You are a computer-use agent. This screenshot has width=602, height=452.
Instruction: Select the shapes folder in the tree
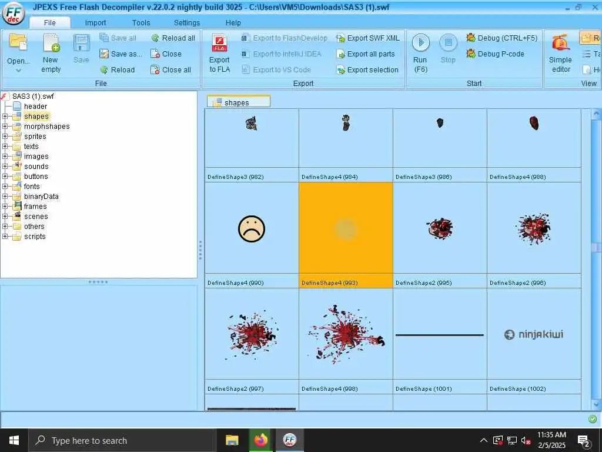tap(36, 116)
